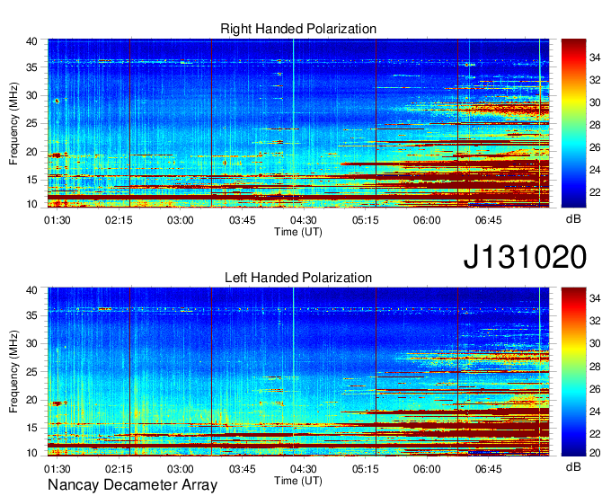Click the right-handed plot color scale bar
The height and width of the screenshot is (496, 611).
pos(573,123)
